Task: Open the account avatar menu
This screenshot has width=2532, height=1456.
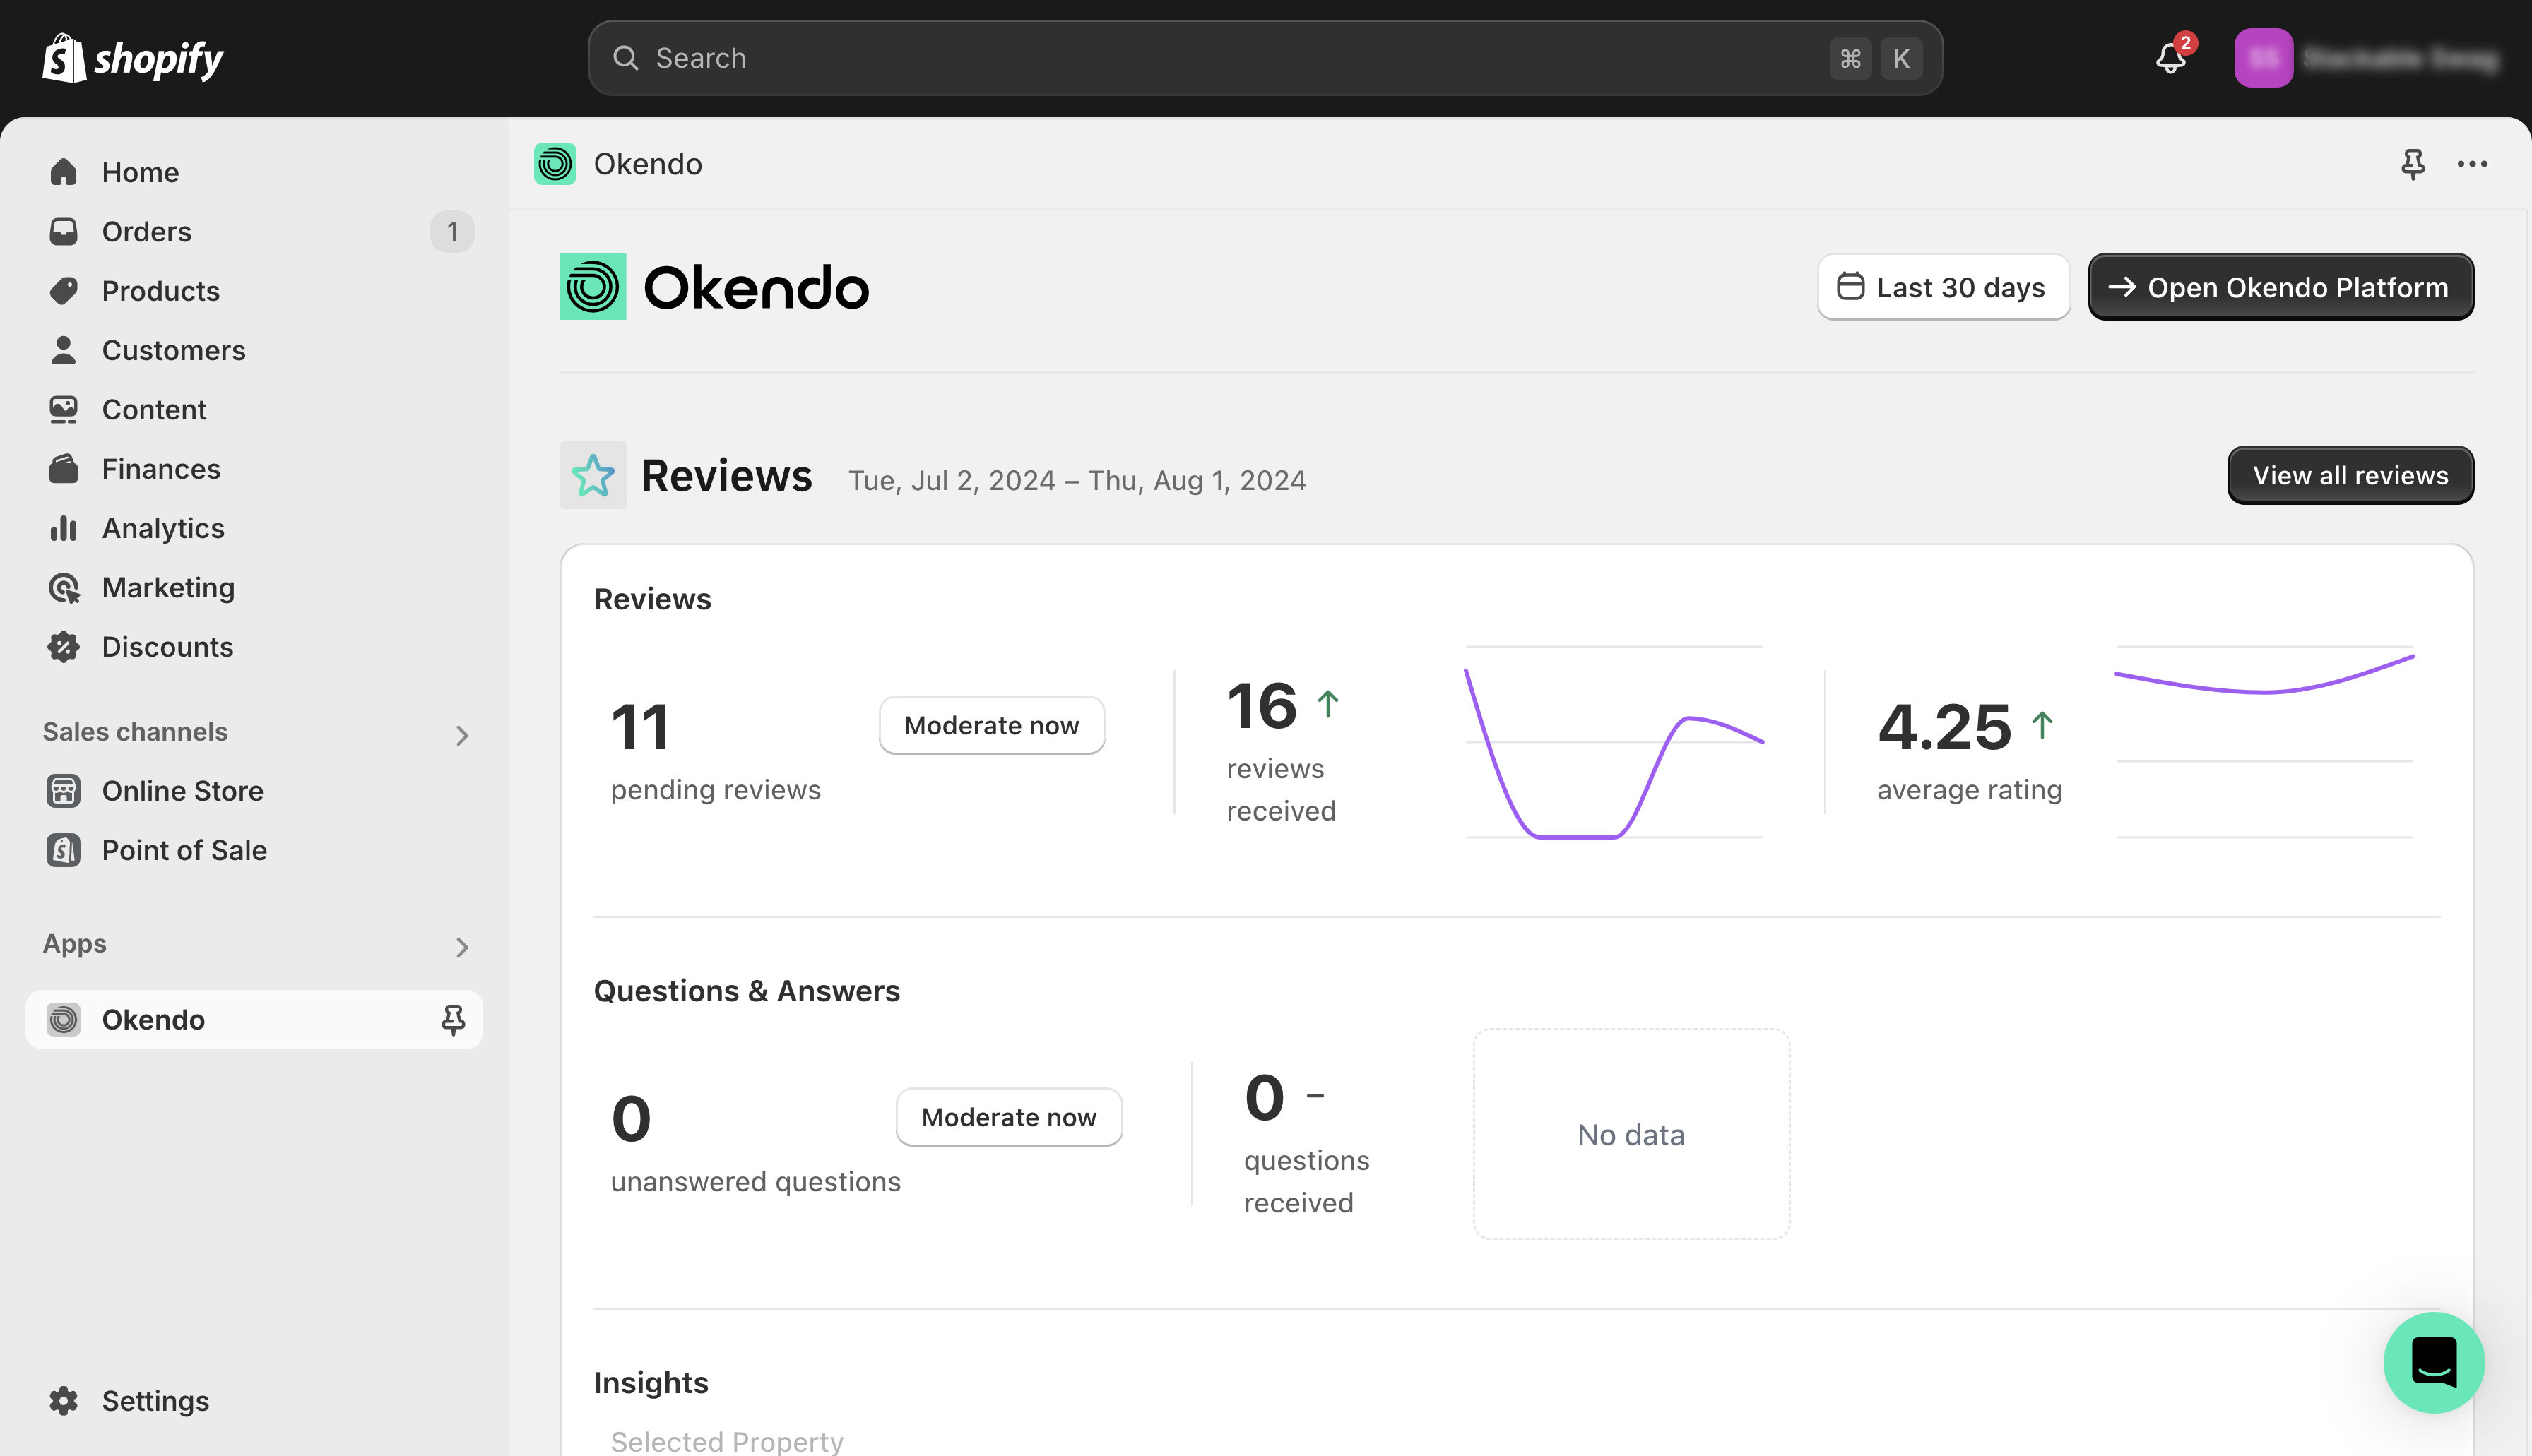Action: [2263, 58]
